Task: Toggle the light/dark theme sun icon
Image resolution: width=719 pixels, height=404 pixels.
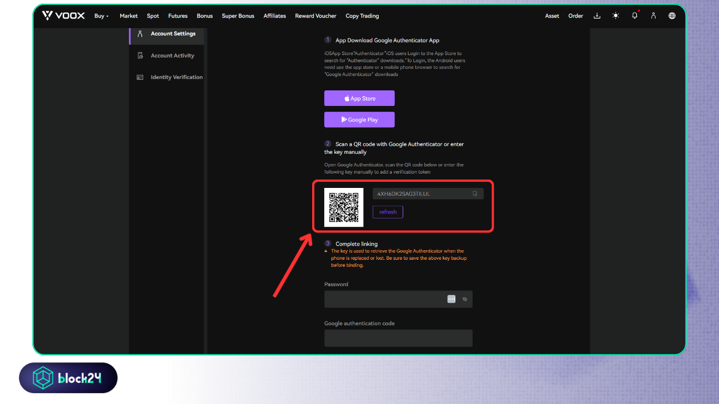Action: [616, 16]
